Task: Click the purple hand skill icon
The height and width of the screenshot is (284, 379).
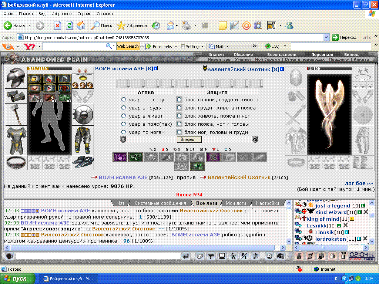Action: coord(120,157)
